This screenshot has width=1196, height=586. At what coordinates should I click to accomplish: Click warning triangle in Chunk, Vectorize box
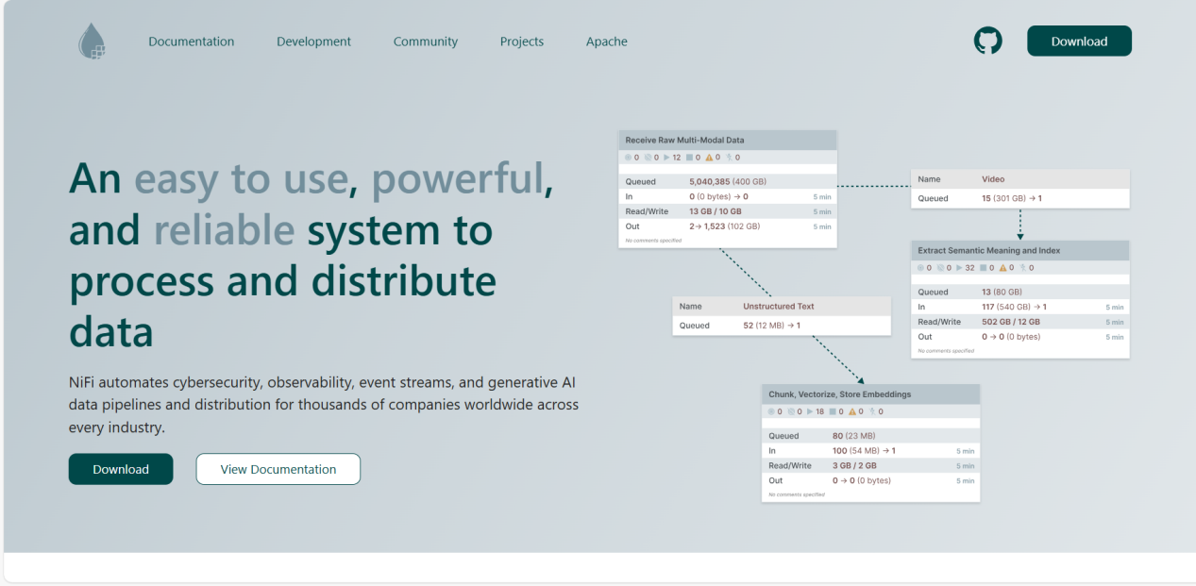(852, 411)
